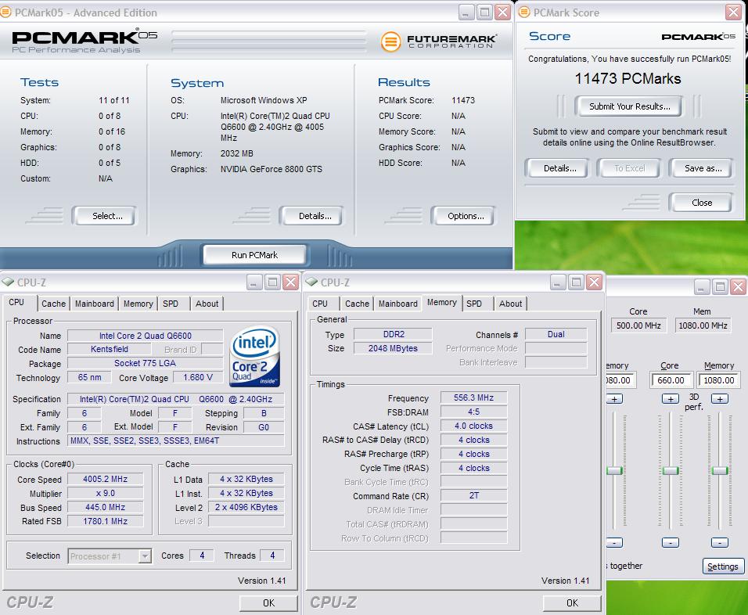This screenshot has width=748, height=615.
Task: Click FSB:DRAM ratio value 4:5
Action: point(473,412)
